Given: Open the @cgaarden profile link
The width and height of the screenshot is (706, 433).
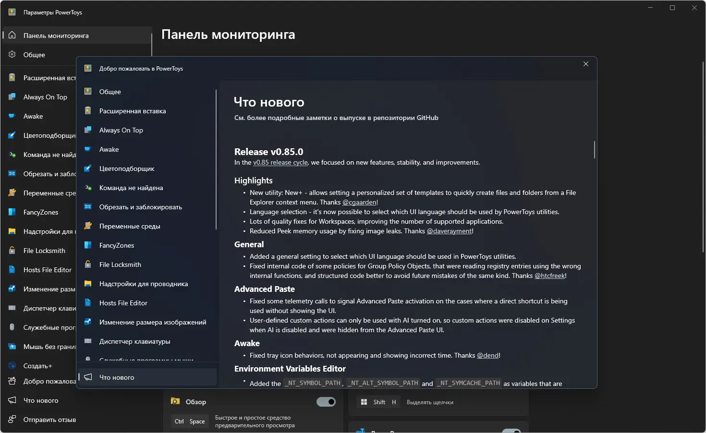Looking at the screenshot, I should (359, 203).
